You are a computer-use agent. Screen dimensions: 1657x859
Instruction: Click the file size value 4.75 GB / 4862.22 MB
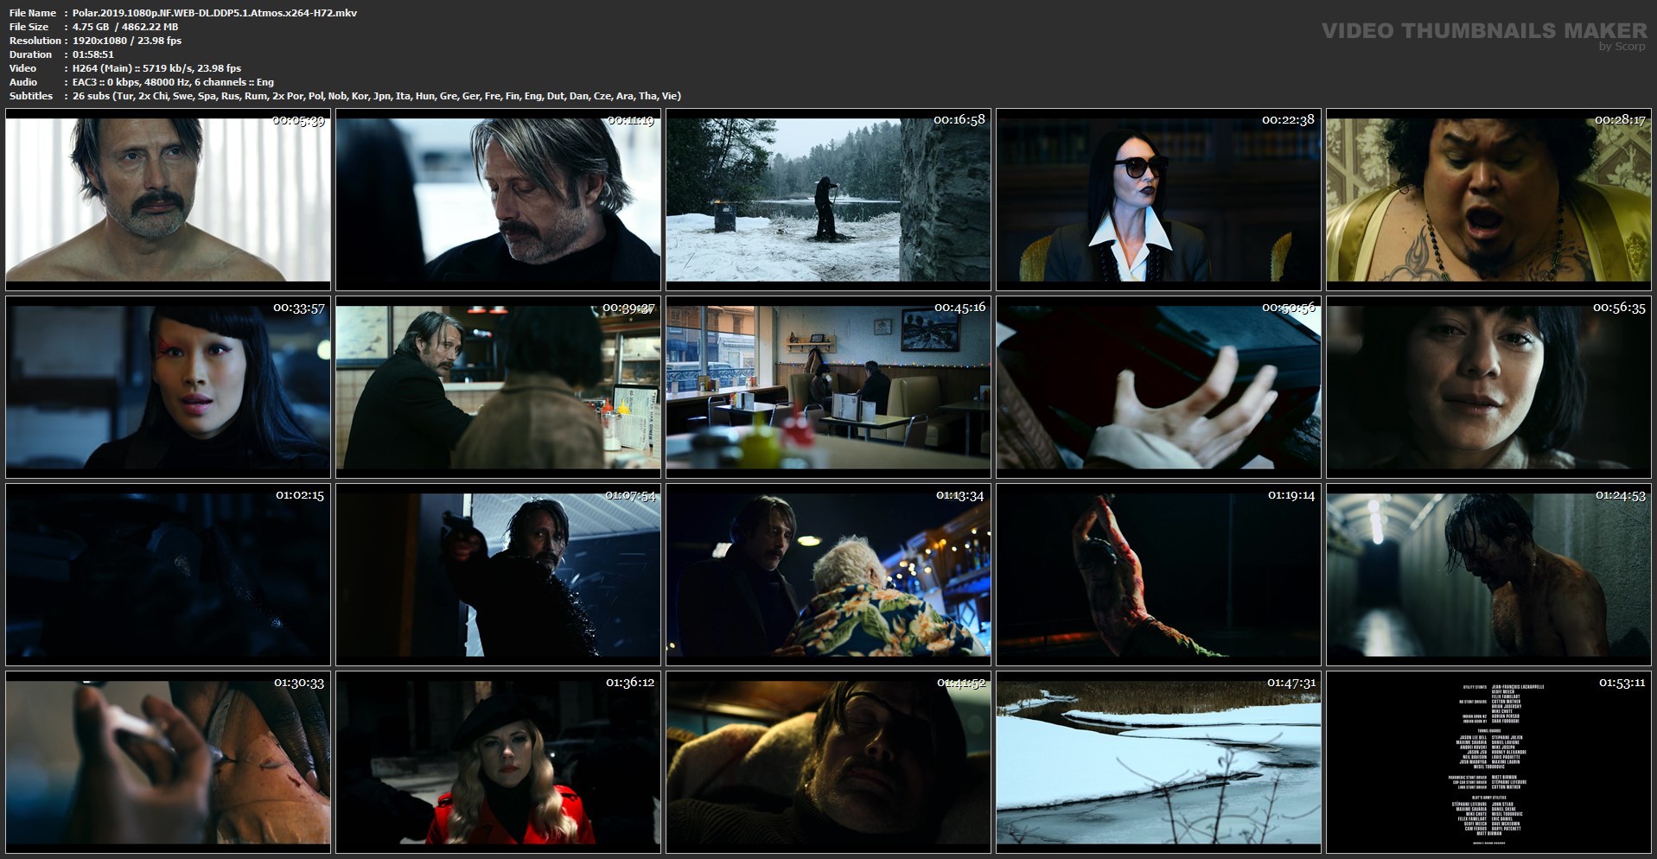pos(125,27)
